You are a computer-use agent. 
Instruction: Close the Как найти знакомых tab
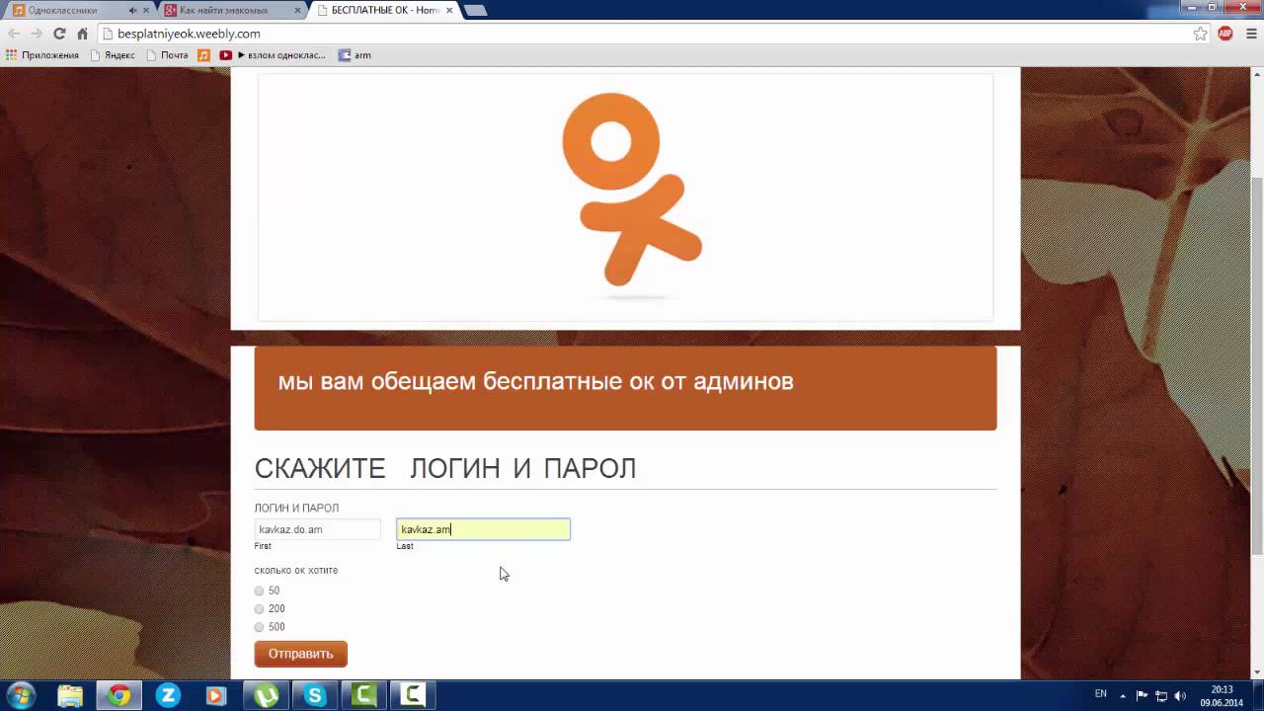(298, 10)
